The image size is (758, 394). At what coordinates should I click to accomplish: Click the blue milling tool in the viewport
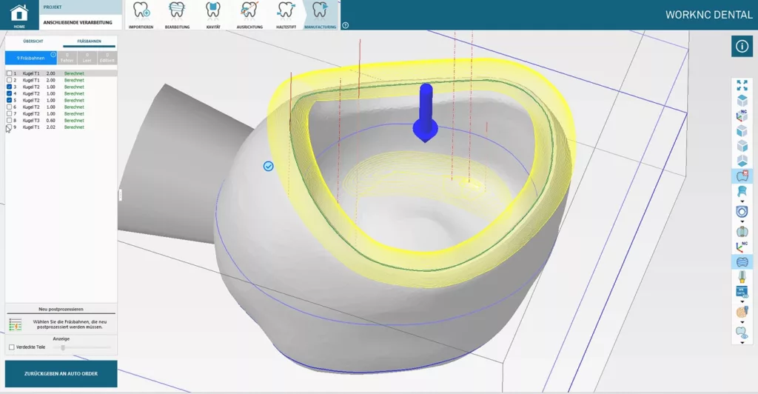click(426, 113)
